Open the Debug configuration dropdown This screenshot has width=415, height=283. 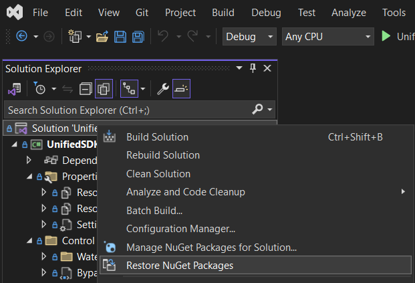[x=249, y=37]
